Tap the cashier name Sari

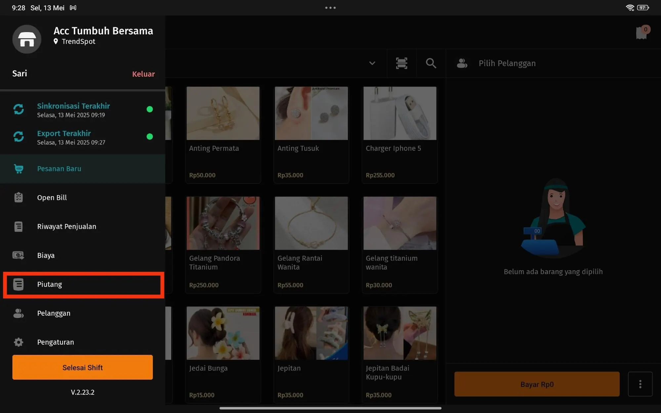[20, 73]
